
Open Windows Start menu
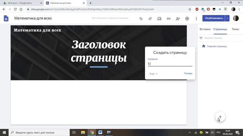click(x=4, y=133)
